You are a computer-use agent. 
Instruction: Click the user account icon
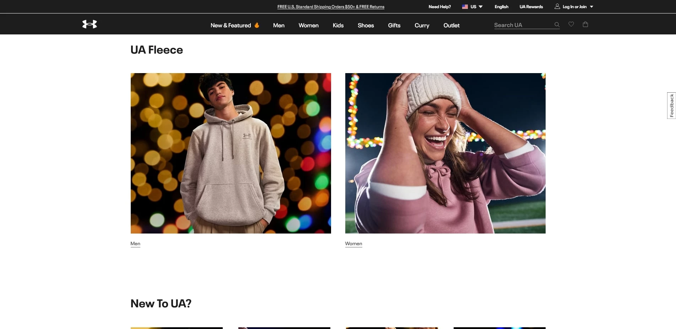pyautogui.click(x=557, y=6)
